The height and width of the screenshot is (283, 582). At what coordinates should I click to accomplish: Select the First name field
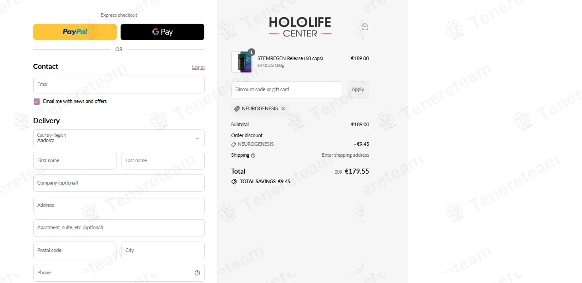[75, 160]
